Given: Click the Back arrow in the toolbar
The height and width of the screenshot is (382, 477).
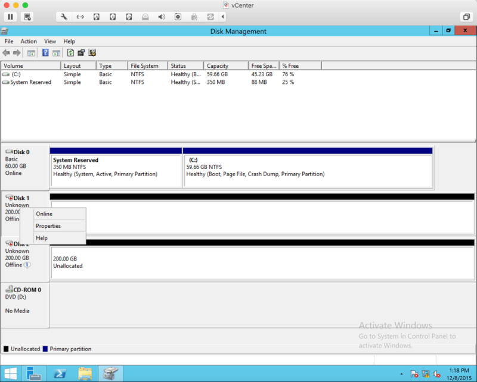Looking at the screenshot, I should [x=7, y=53].
